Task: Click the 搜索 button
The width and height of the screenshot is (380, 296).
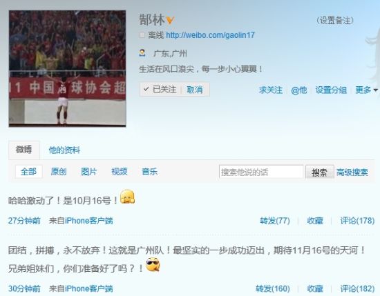Action: [319, 172]
